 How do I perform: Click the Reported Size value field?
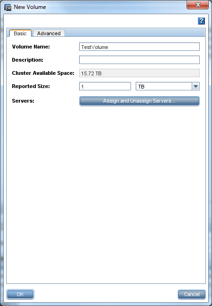[105, 86]
